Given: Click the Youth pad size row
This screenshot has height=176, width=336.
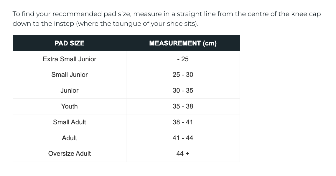Looking at the screenshot, I should click(x=70, y=106).
